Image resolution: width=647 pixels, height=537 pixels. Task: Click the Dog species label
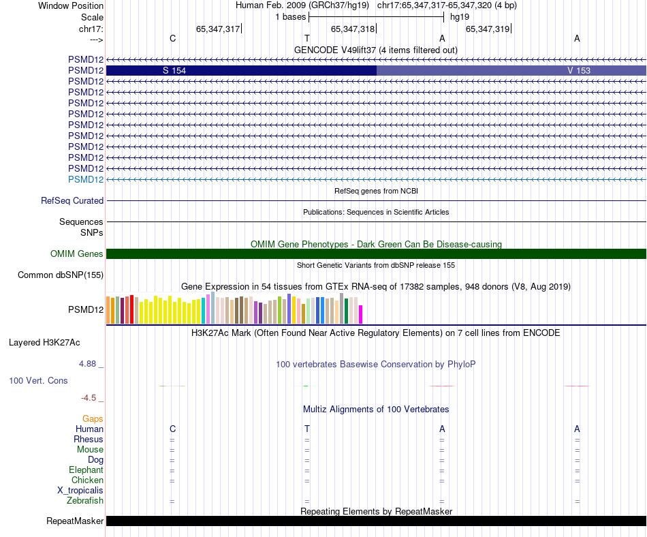click(x=96, y=460)
